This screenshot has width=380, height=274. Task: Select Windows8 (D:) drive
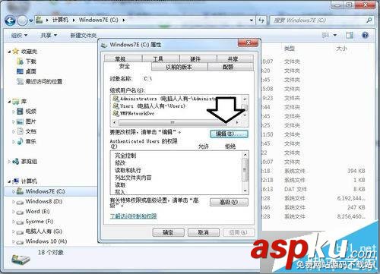[x=44, y=201]
